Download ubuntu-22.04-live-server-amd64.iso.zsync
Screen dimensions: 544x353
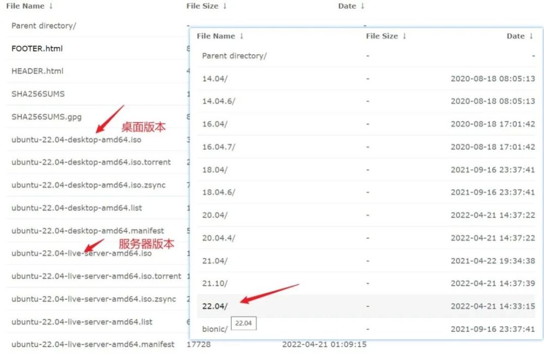(x=94, y=299)
